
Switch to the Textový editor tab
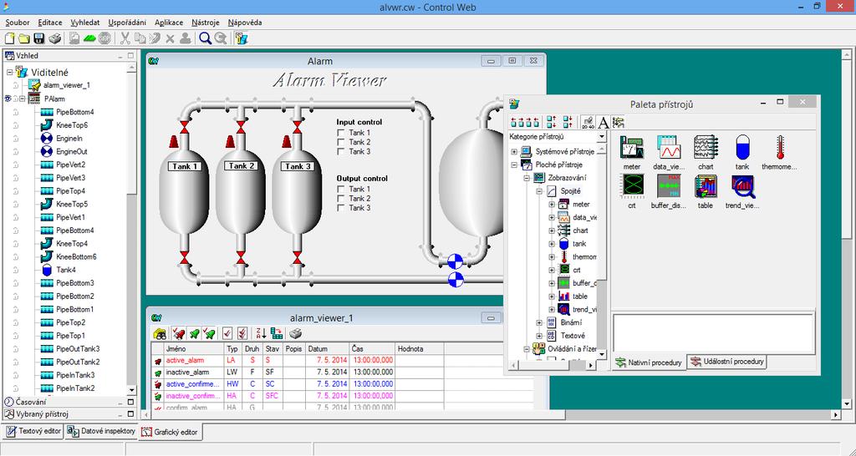click(33, 431)
